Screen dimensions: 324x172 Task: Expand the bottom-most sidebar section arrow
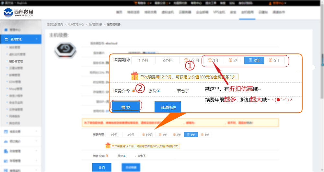click(x=36, y=170)
